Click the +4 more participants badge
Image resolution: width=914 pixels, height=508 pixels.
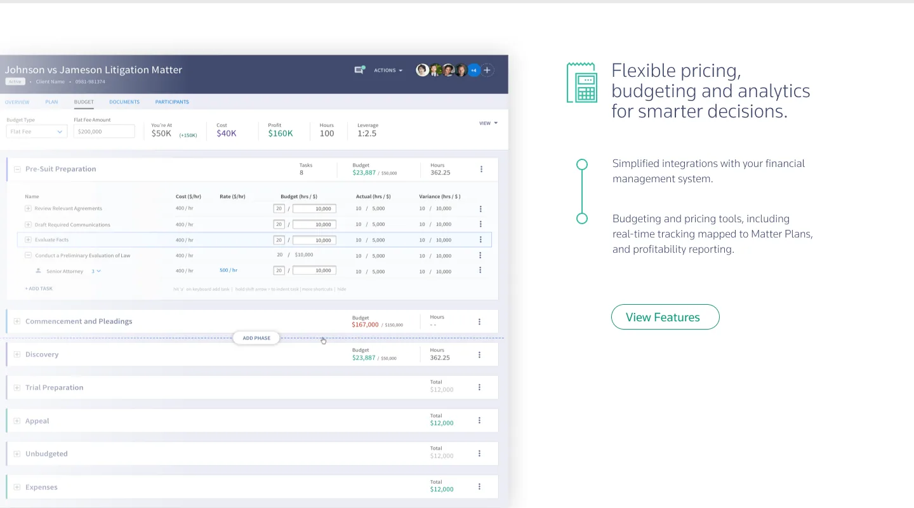click(x=474, y=70)
